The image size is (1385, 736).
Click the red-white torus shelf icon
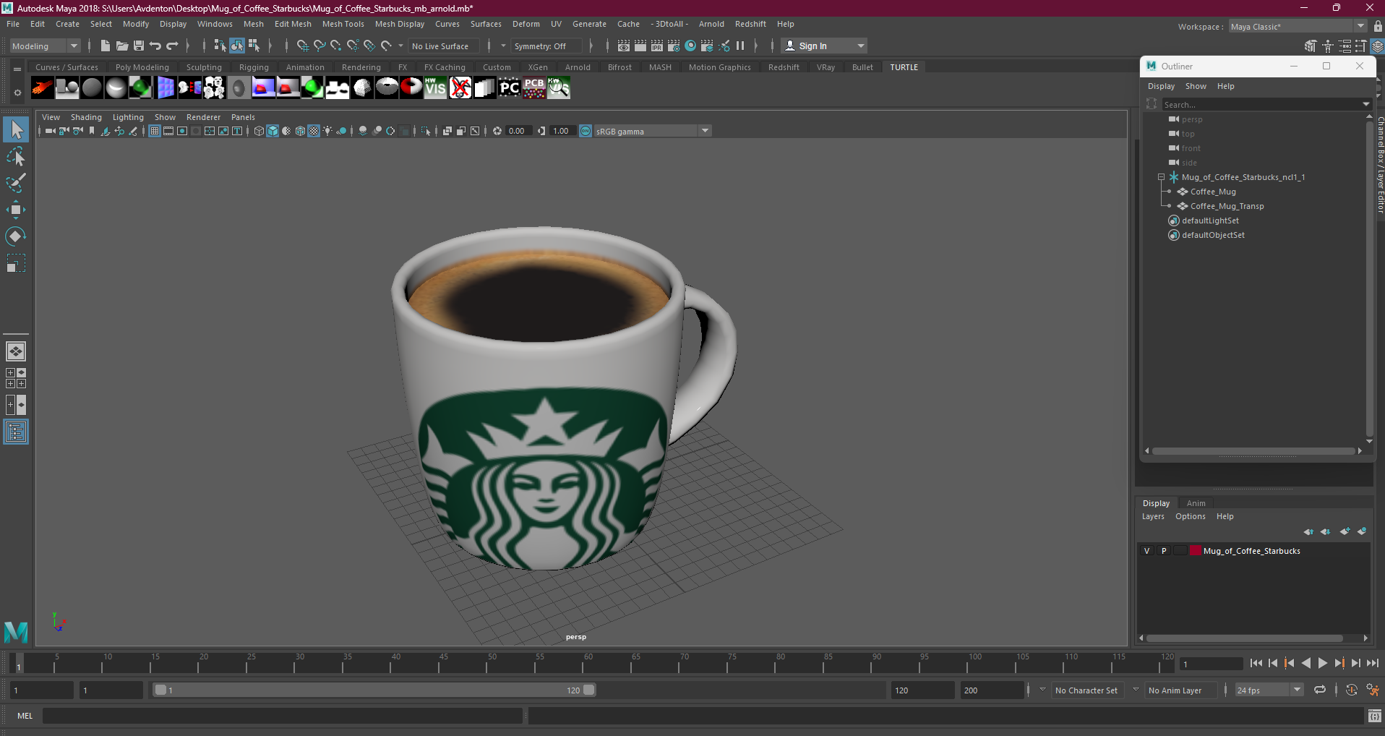point(411,88)
